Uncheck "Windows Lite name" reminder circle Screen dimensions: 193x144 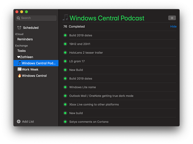(65, 87)
